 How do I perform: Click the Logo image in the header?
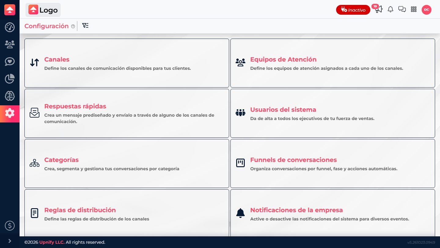click(x=43, y=10)
